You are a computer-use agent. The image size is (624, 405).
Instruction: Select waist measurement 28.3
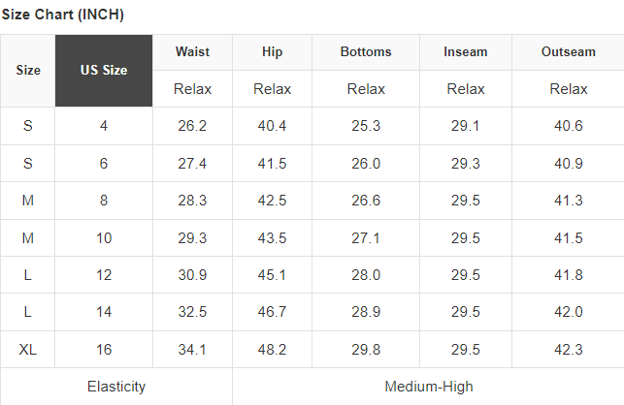pyautogui.click(x=192, y=201)
